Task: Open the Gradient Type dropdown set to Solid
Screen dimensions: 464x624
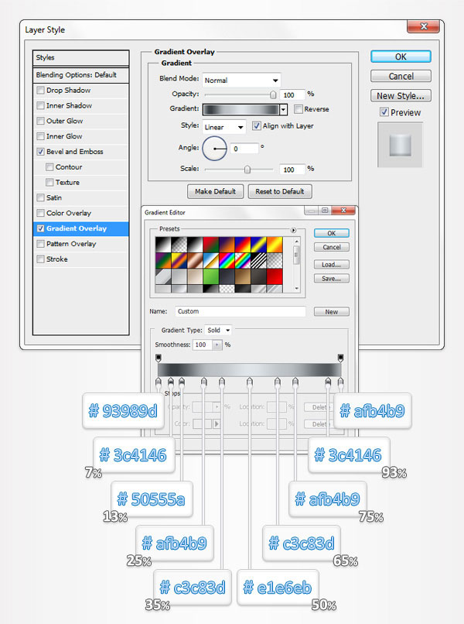Action: click(x=218, y=331)
